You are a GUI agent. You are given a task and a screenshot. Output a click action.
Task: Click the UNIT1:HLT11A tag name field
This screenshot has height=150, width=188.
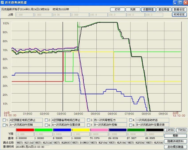[x=25, y=143]
